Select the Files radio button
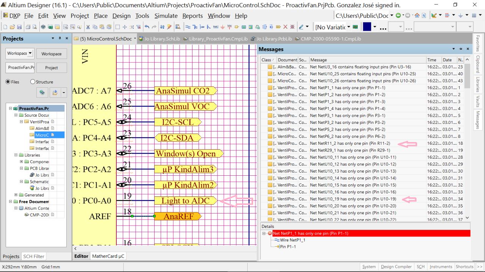 coord(8,82)
